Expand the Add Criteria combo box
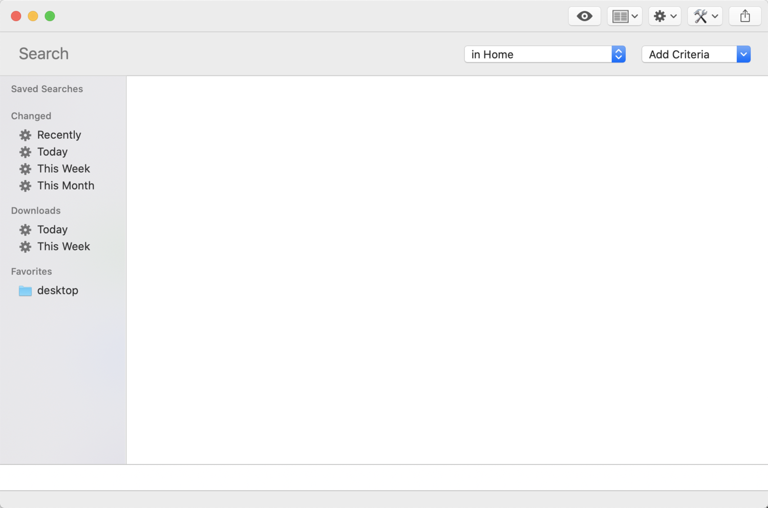 point(743,54)
